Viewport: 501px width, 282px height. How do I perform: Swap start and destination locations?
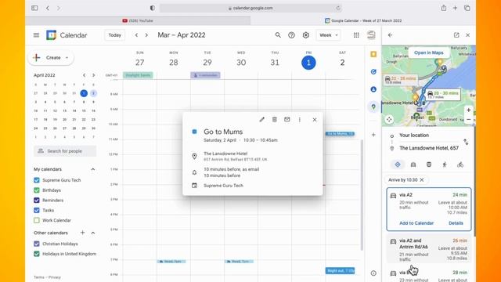pos(467,142)
